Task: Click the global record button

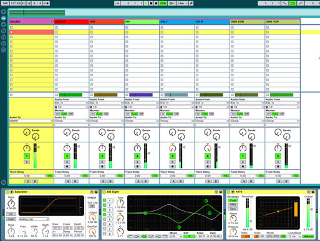Action: (x=156, y=3)
